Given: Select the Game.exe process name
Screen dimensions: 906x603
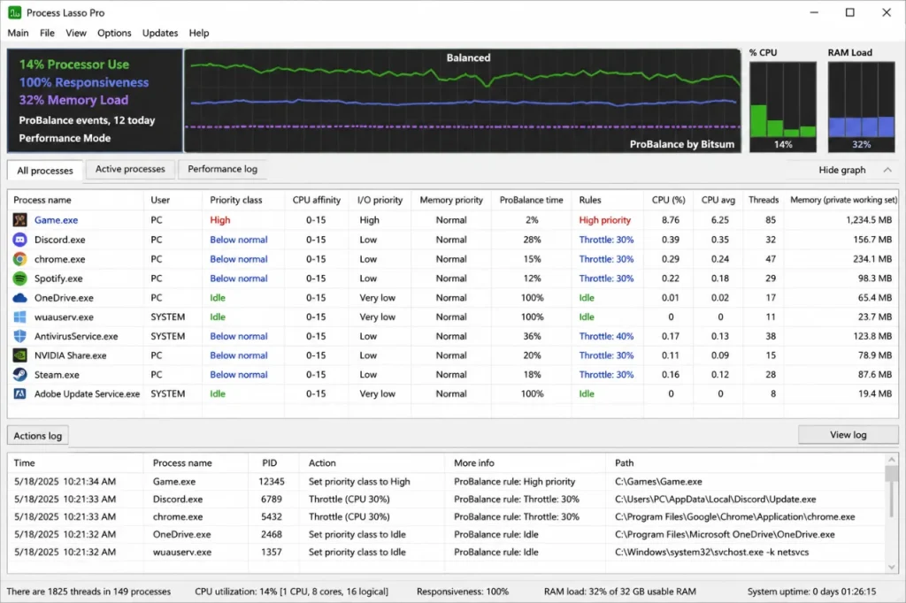Looking at the screenshot, I should (56, 220).
